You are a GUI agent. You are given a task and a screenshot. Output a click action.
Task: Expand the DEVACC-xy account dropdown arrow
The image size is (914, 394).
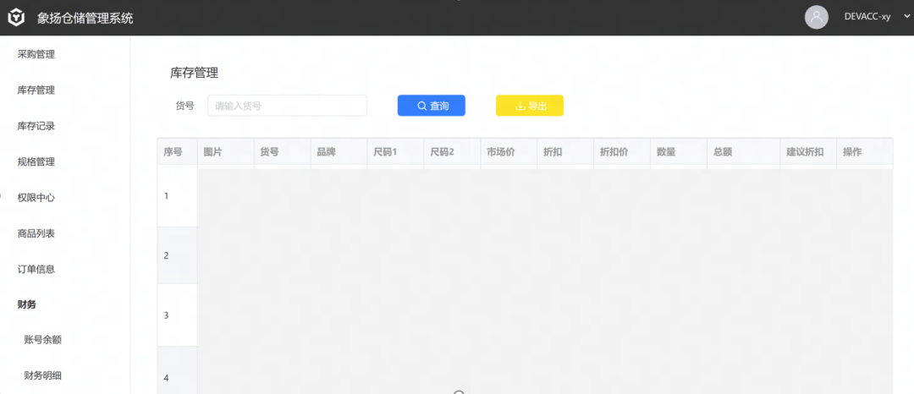click(x=906, y=16)
